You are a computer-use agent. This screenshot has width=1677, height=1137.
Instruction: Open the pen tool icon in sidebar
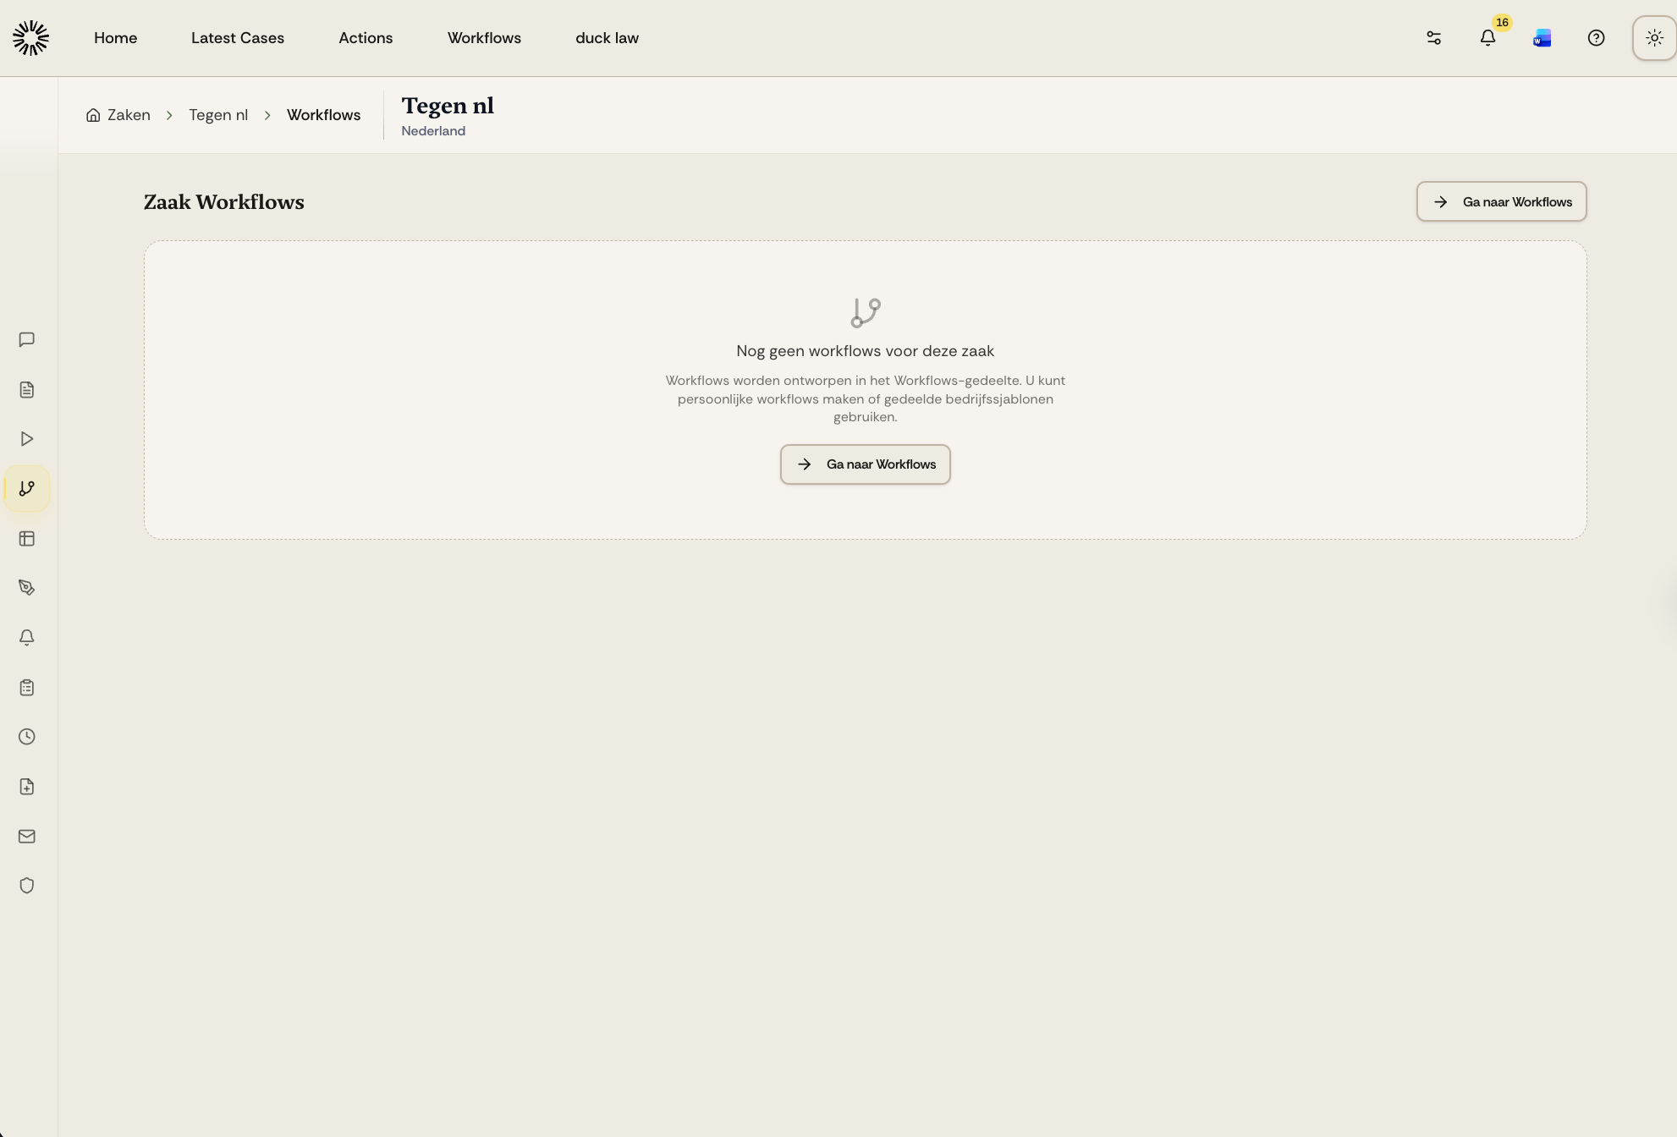pyautogui.click(x=27, y=588)
